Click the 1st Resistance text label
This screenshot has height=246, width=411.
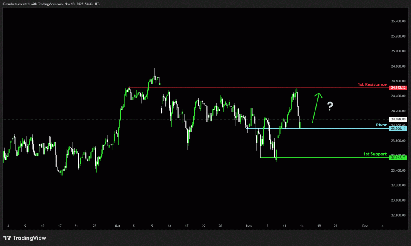(x=372, y=84)
